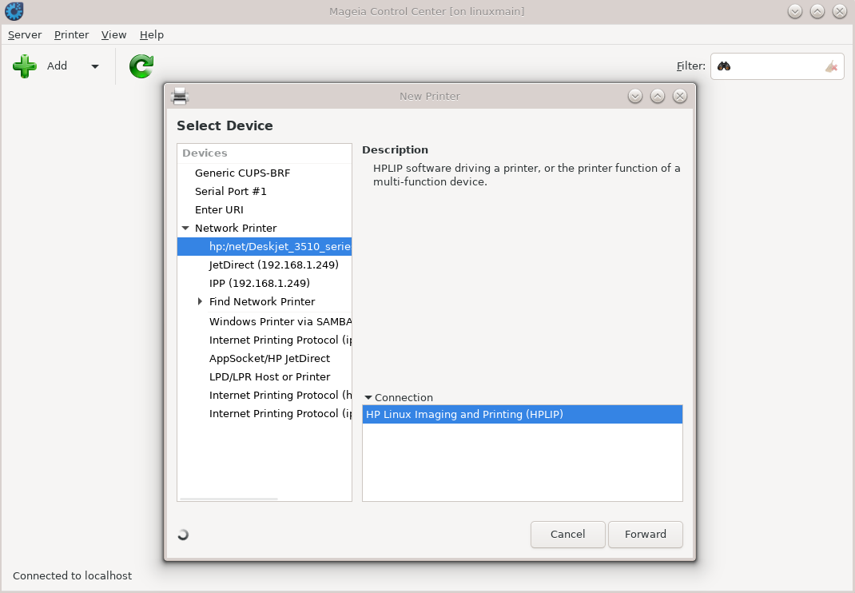Image resolution: width=855 pixels, height=593 pixels.
Task: Click the Mageia Control Center app icon
Action: click(x=14, y=11)
